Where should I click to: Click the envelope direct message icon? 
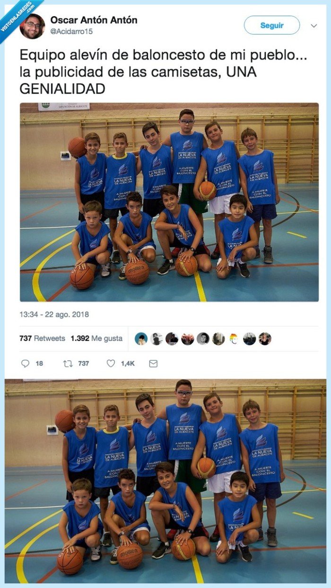coord(153,364)
